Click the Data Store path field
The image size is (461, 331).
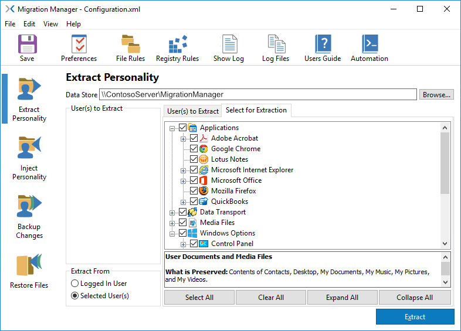pyautogui.click(x=257, y=94)
